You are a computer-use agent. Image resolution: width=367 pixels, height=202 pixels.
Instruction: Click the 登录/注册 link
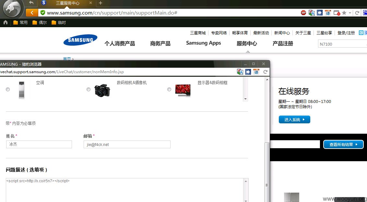click(x=346, y=33)
